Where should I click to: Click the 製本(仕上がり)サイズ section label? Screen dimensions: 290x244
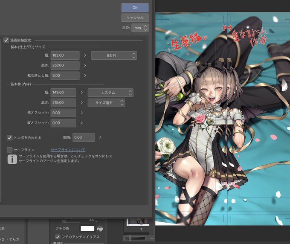28,47
